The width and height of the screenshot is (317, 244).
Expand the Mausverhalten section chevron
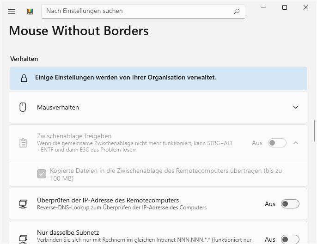(296, 107)
